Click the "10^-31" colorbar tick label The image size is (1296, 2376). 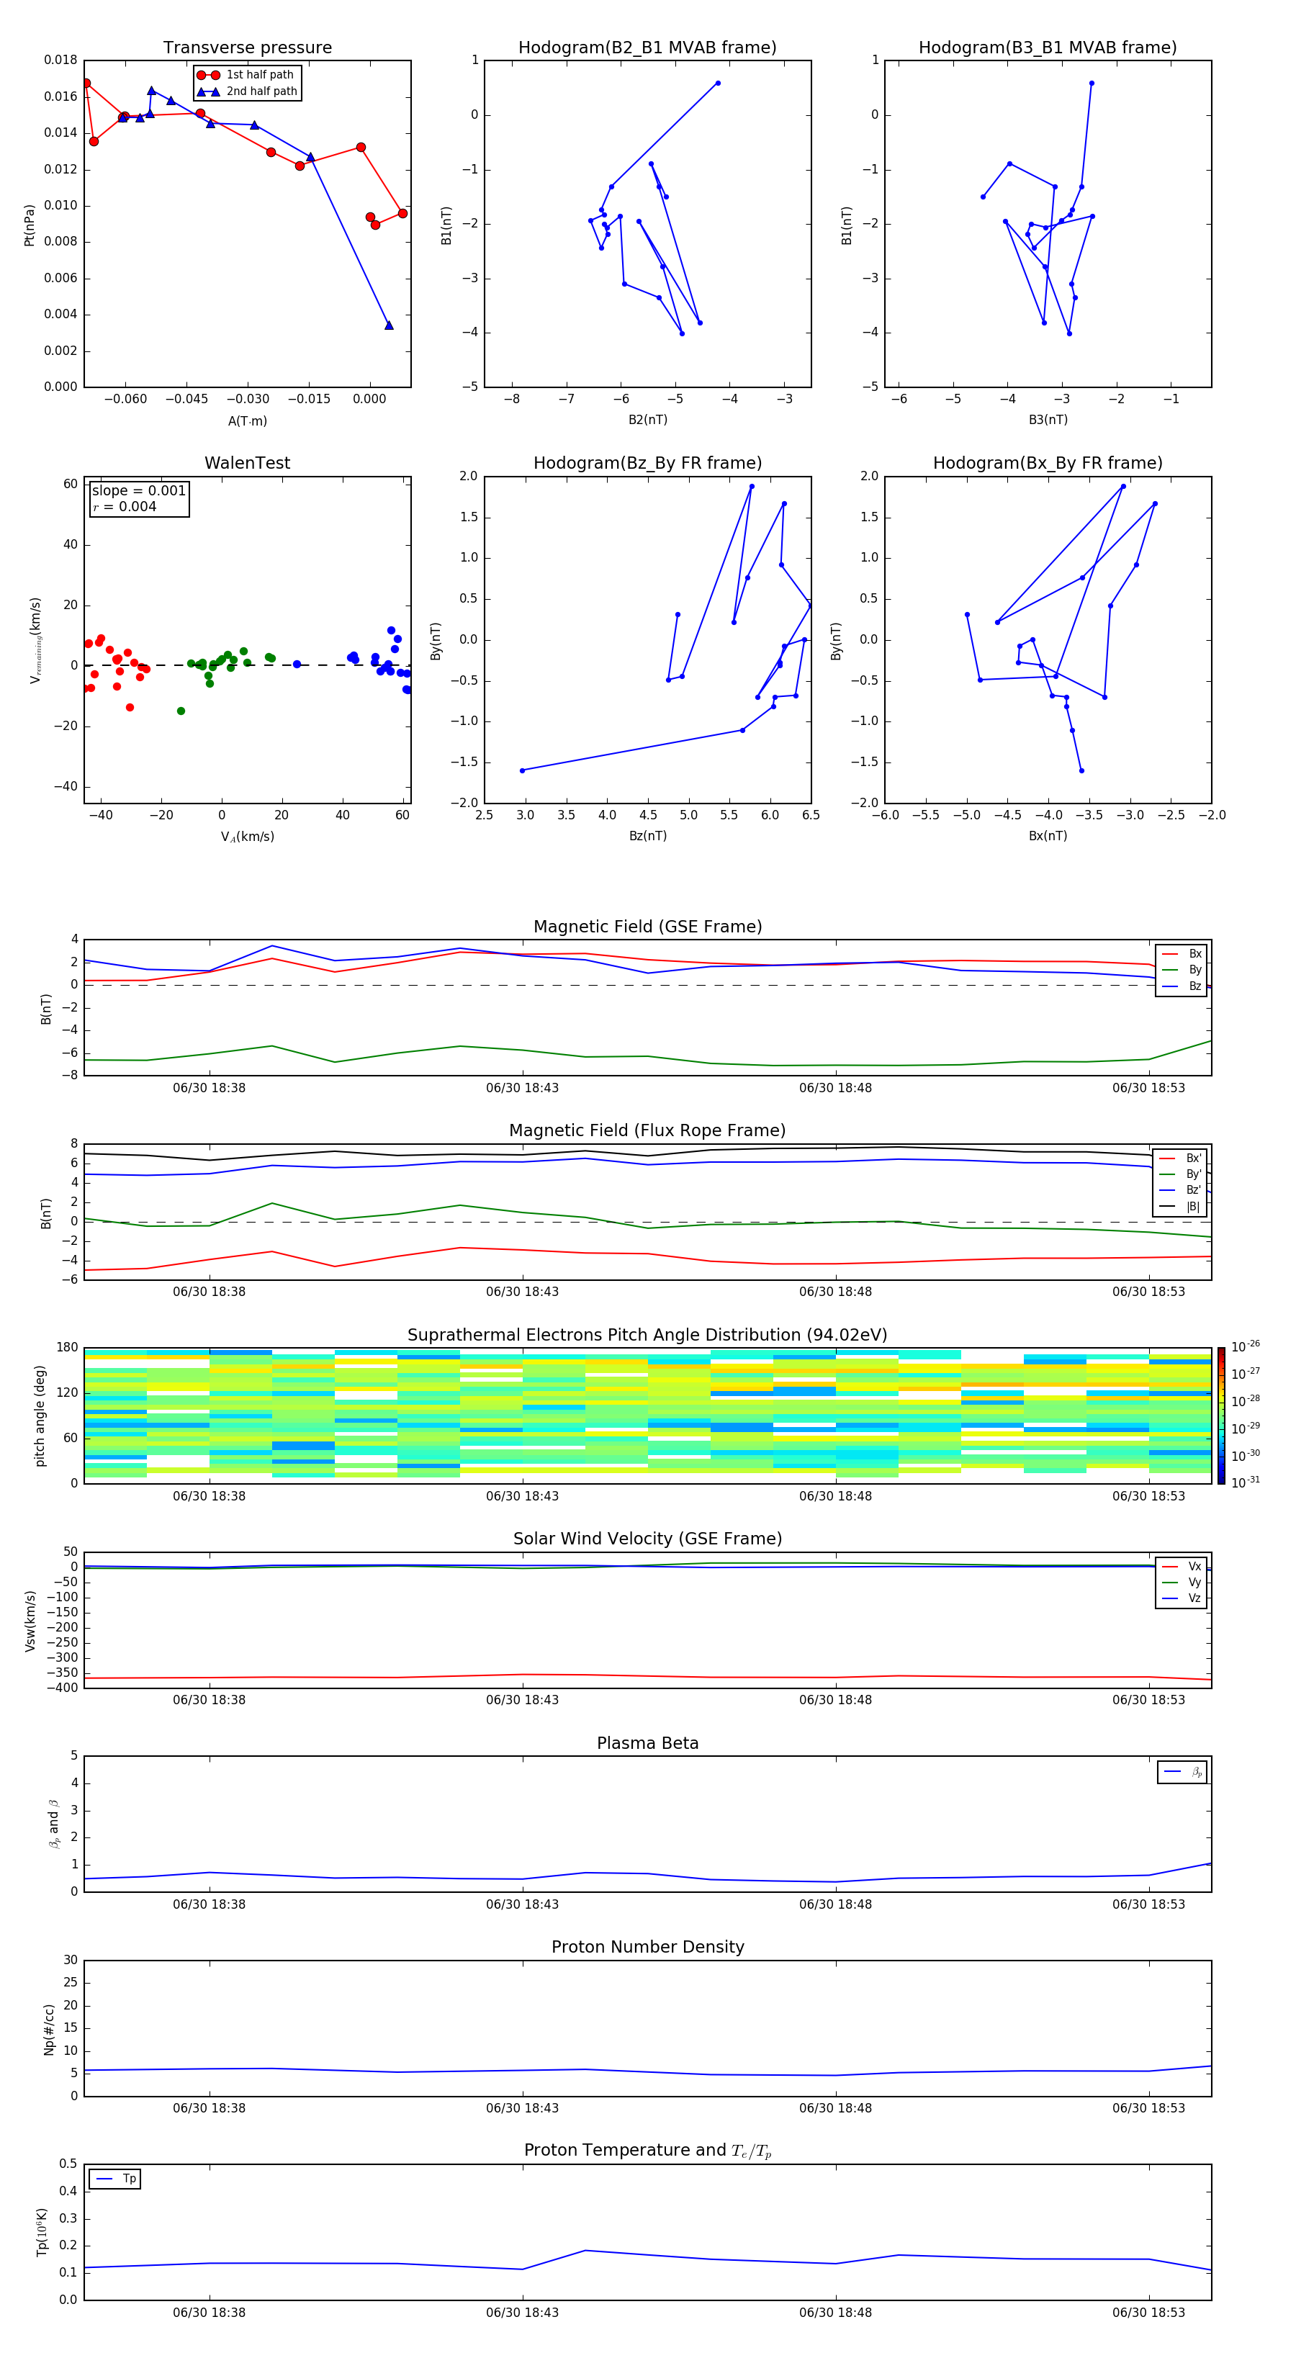[1246, 1482]
